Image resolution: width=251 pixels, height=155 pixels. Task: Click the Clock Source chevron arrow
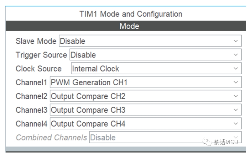(236, 69)
